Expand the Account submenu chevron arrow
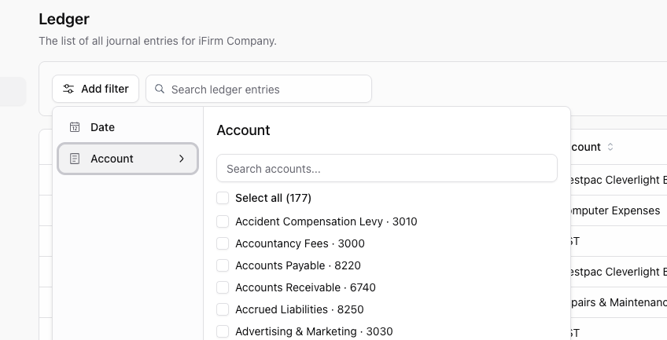This screenshot has width=667, height=340. (182, 159)
